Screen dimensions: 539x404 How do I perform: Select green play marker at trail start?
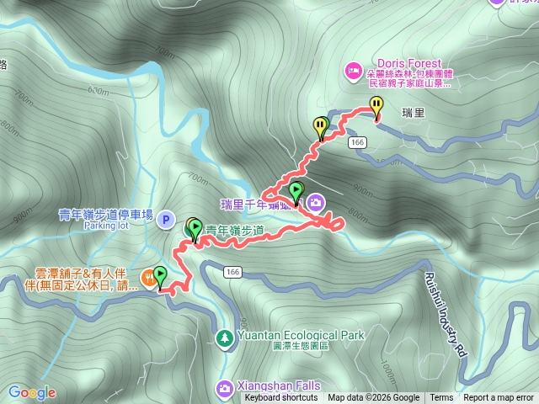[x=160, y=278]
